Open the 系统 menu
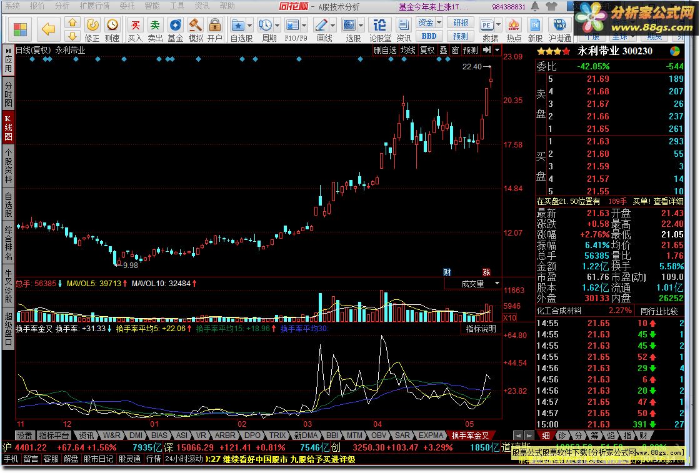This screenshot has height=473, width=700. pos(12,6)
